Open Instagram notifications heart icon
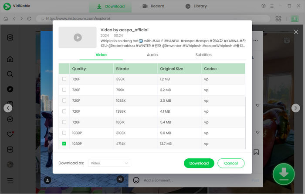 coord(10,134)
